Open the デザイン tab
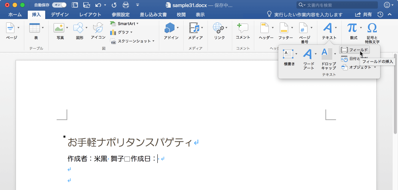This screenshot has width=398, height=190. [x=60, y=15]
